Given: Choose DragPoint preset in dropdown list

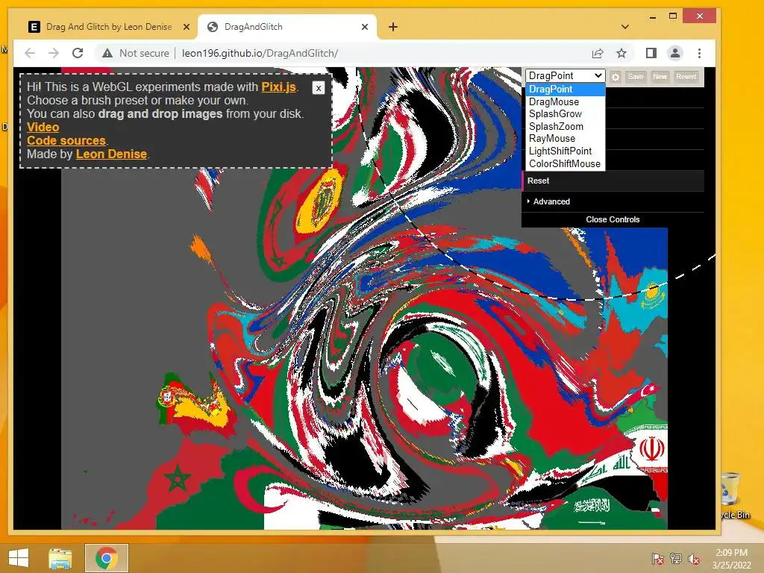Looking at the screenshot, I should (x=565, y=90).
